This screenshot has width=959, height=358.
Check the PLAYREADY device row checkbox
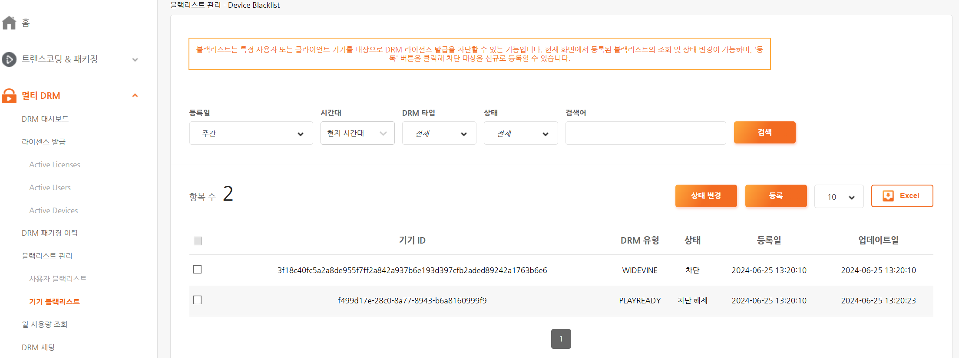click(x=198, y=300)
